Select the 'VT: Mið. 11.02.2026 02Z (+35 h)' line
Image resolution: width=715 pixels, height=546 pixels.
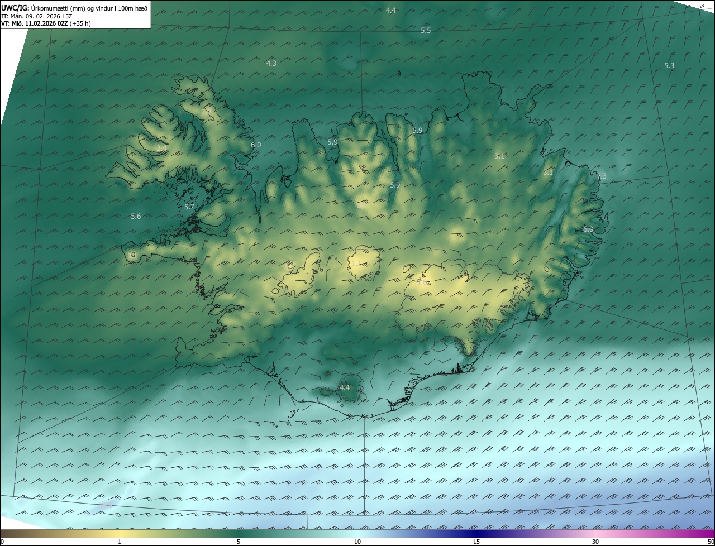click(x=46, y=23)
